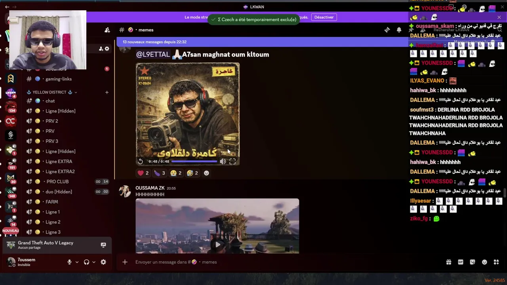Open the apps launcher icon in message bar
This screenshot has width=507, height=285.
click(x=496, y=262)
